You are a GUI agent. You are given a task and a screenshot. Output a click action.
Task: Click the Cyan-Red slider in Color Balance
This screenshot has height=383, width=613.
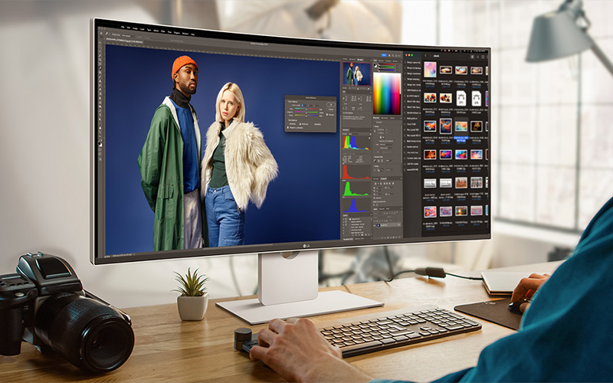(306, 107)
